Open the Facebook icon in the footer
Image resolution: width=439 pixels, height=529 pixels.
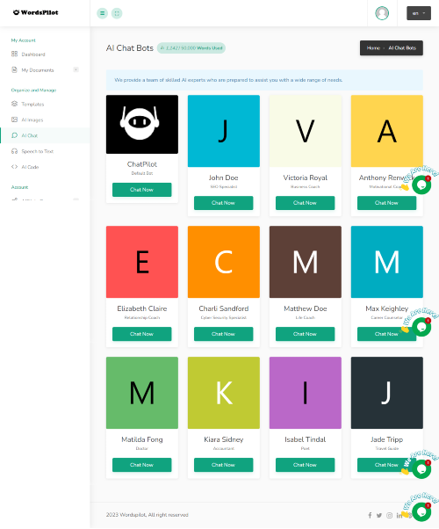tap(370, 515)
